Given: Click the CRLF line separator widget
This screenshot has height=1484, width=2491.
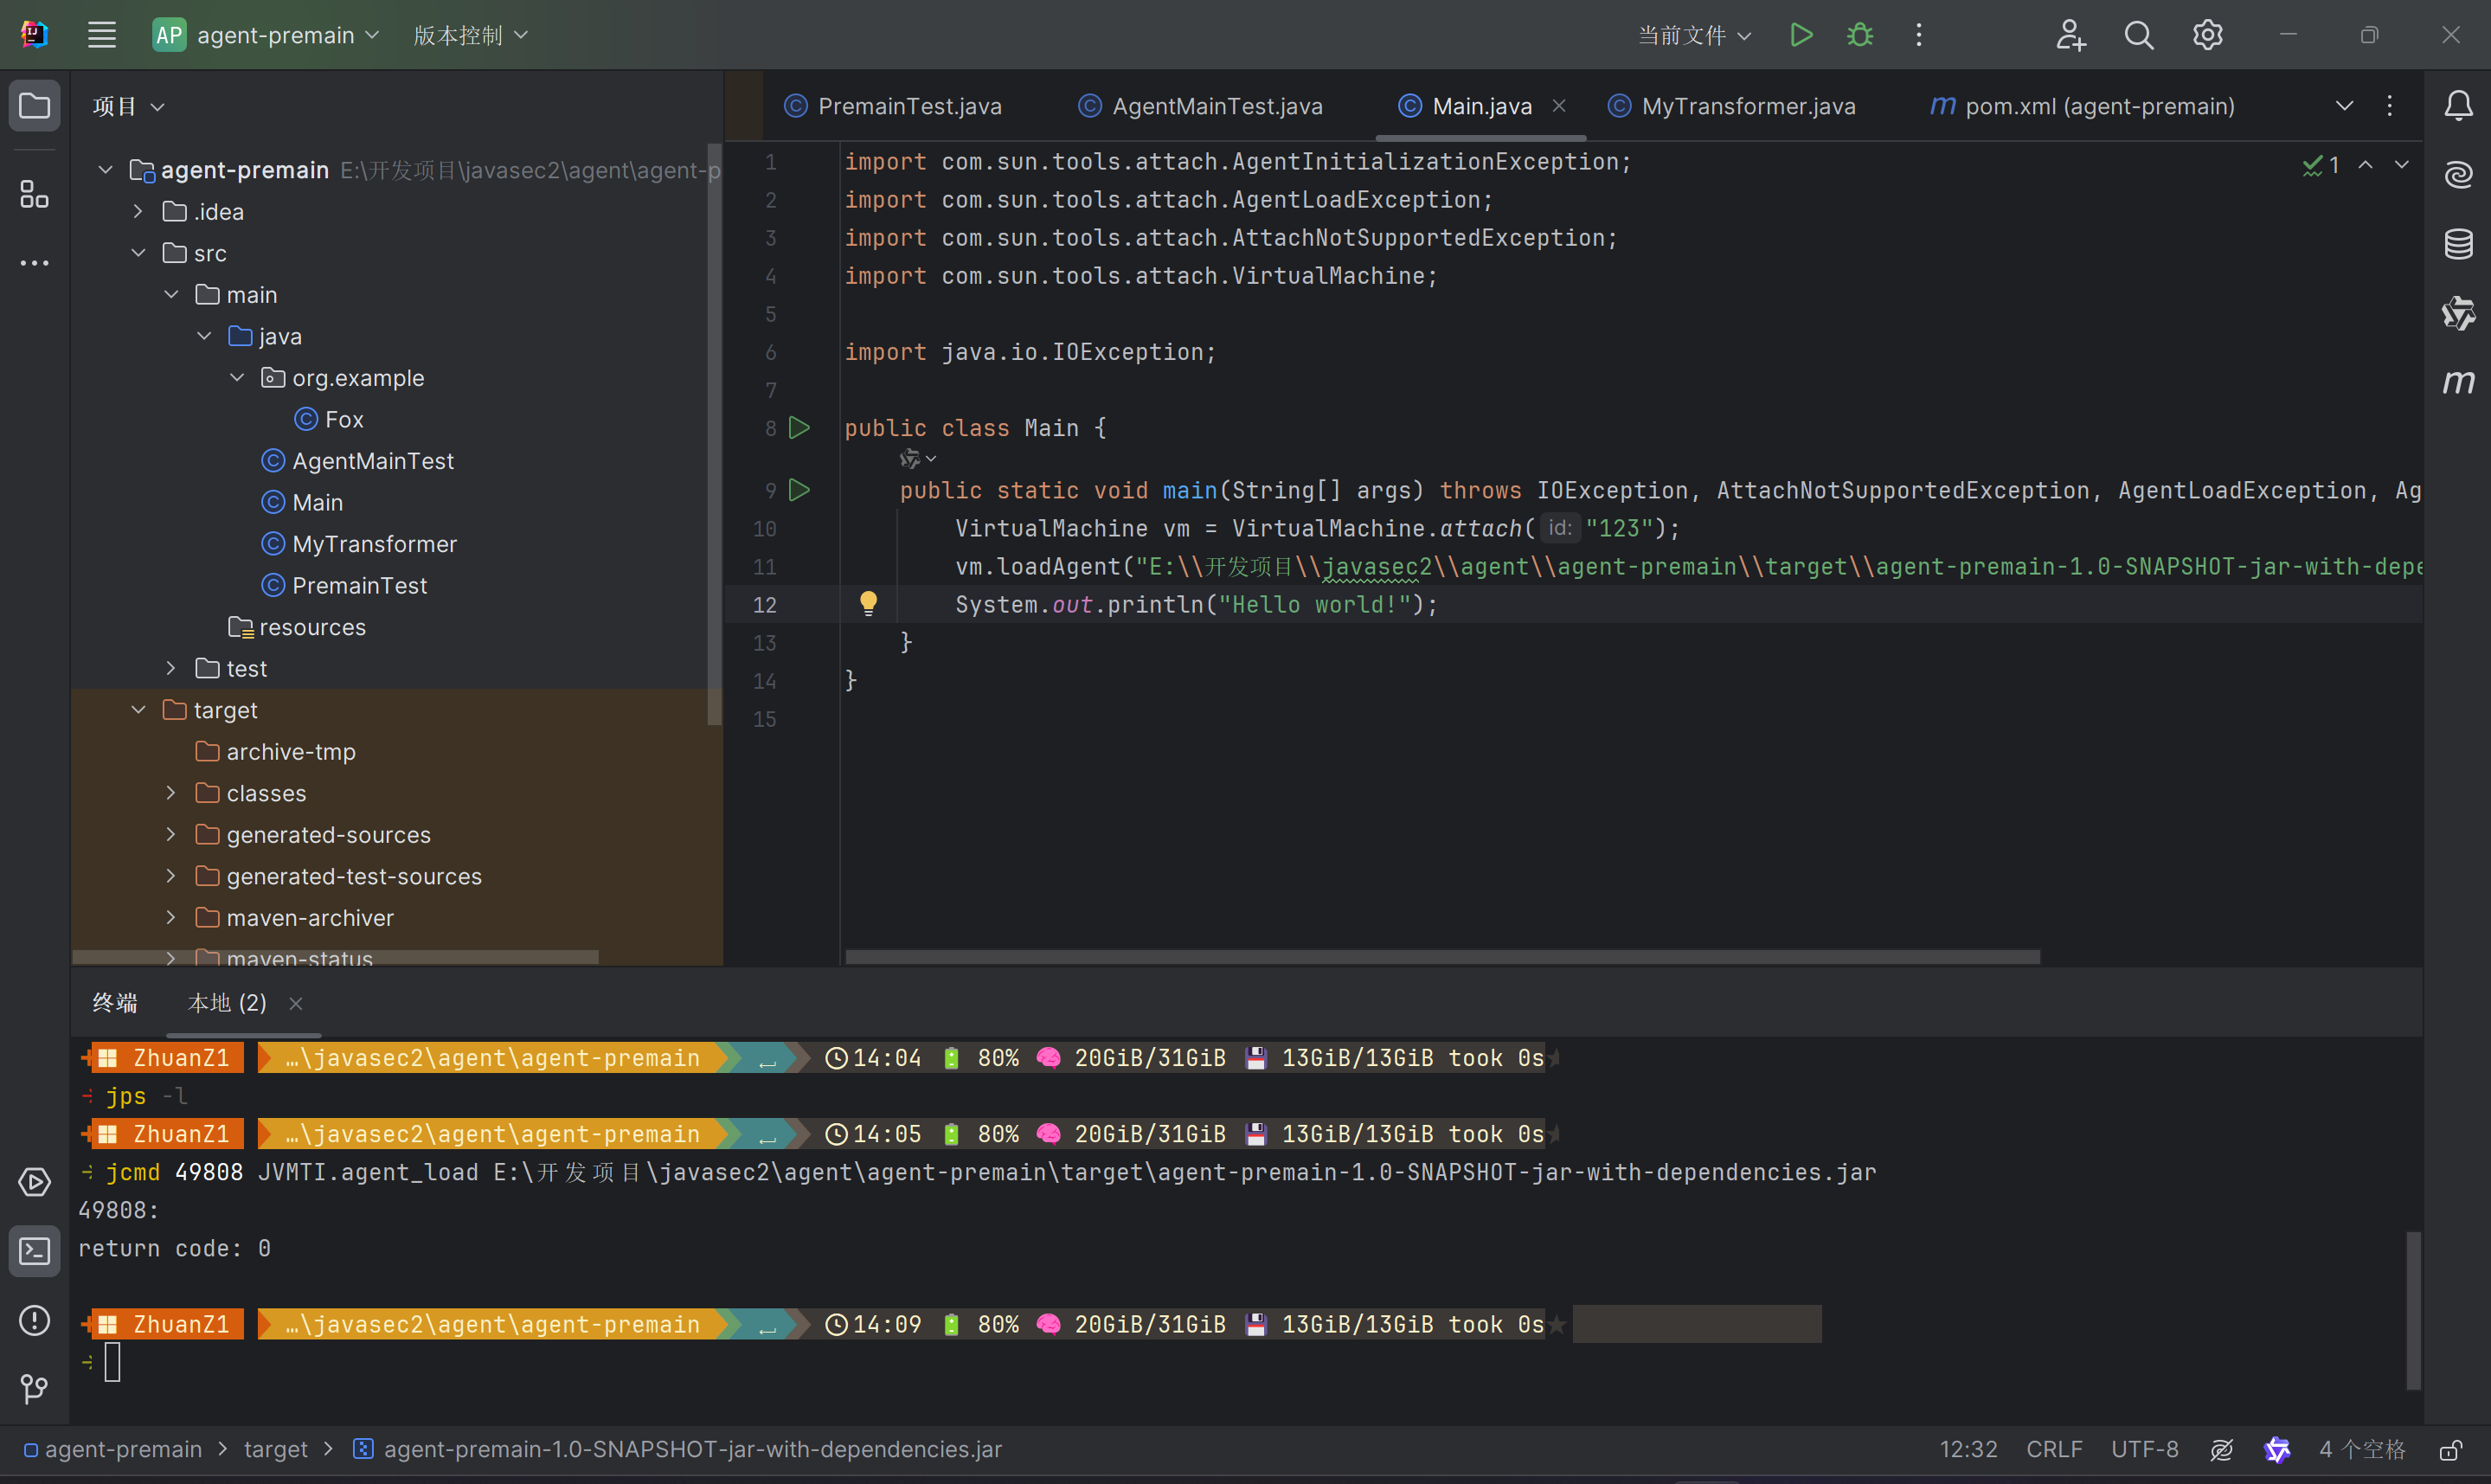Looking at the screenshot, I should coord(2053,1450).
